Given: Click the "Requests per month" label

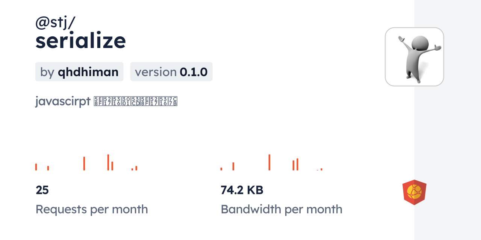Looking at the screenshot, I should pos(92,209).
